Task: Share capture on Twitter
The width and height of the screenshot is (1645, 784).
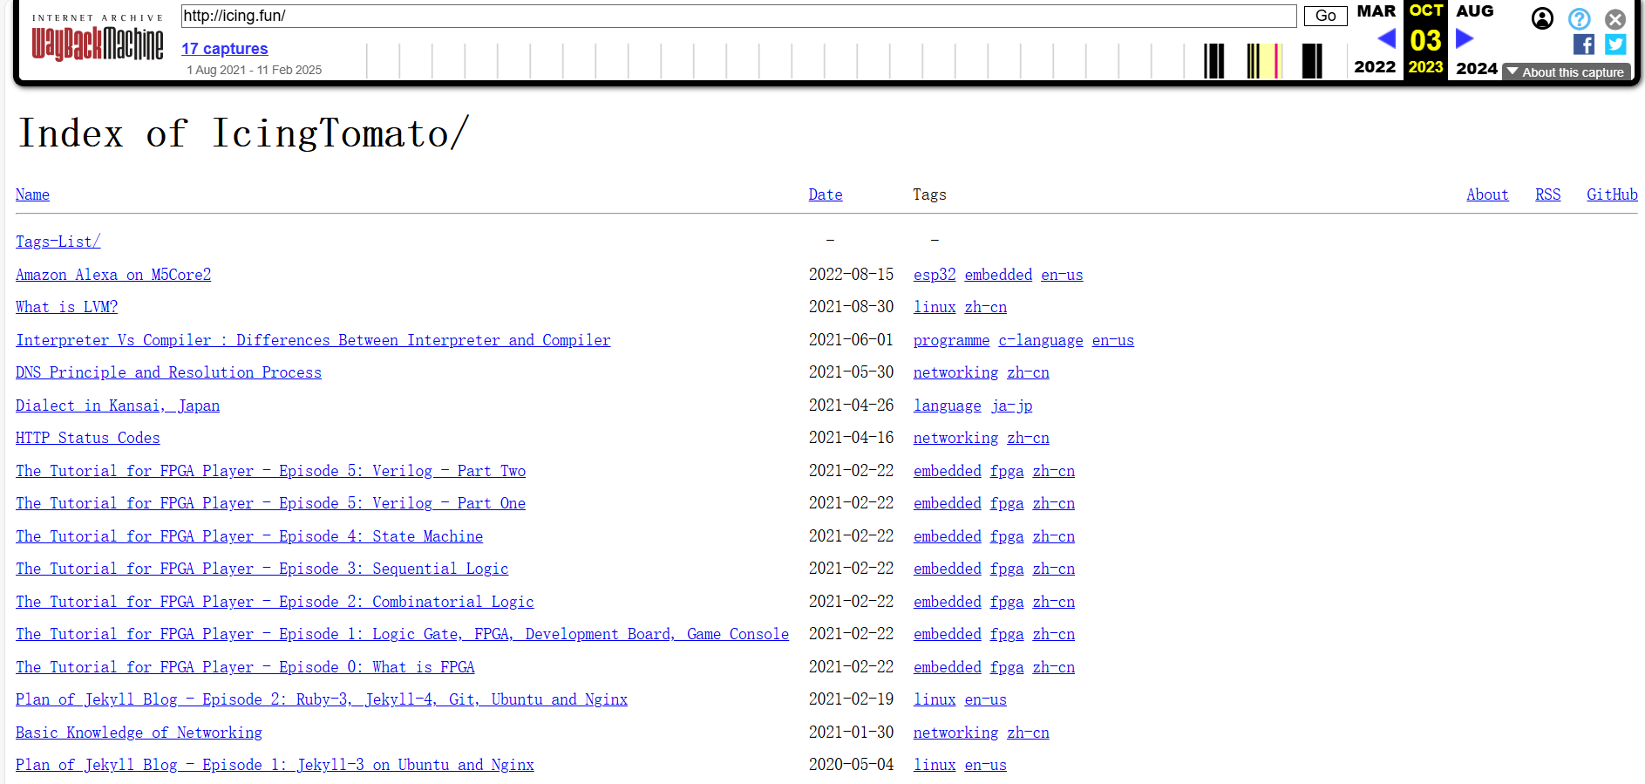Action: coord(1615,44)
